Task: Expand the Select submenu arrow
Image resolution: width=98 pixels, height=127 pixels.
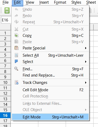Action: [86, 62]
